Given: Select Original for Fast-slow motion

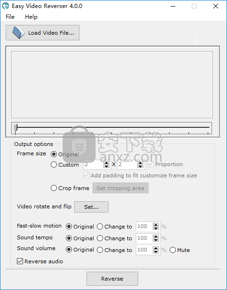Looking at the screenshot, I should pyautogui.click(x=69, y=227).
